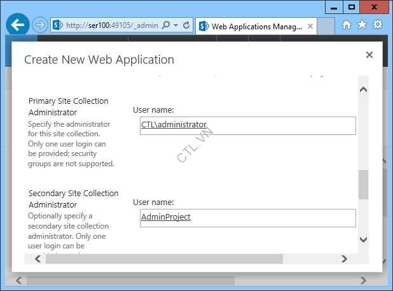Click the browser Back arrow button
The image size is (393, 291).
pos(17,25)
